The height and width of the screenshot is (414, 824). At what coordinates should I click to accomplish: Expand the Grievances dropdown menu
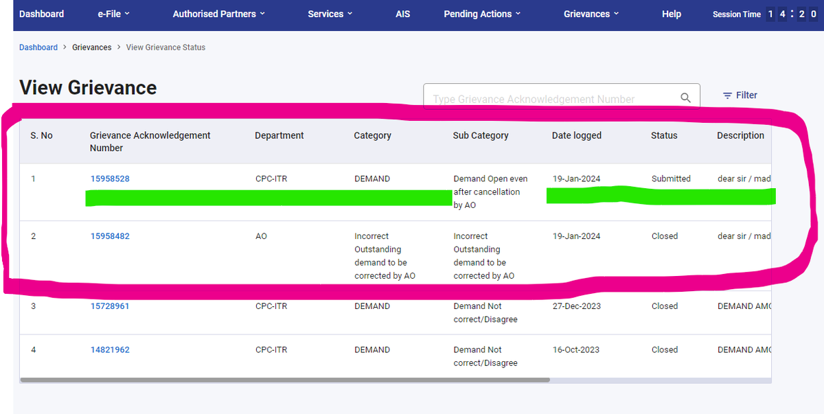(591, 14)
